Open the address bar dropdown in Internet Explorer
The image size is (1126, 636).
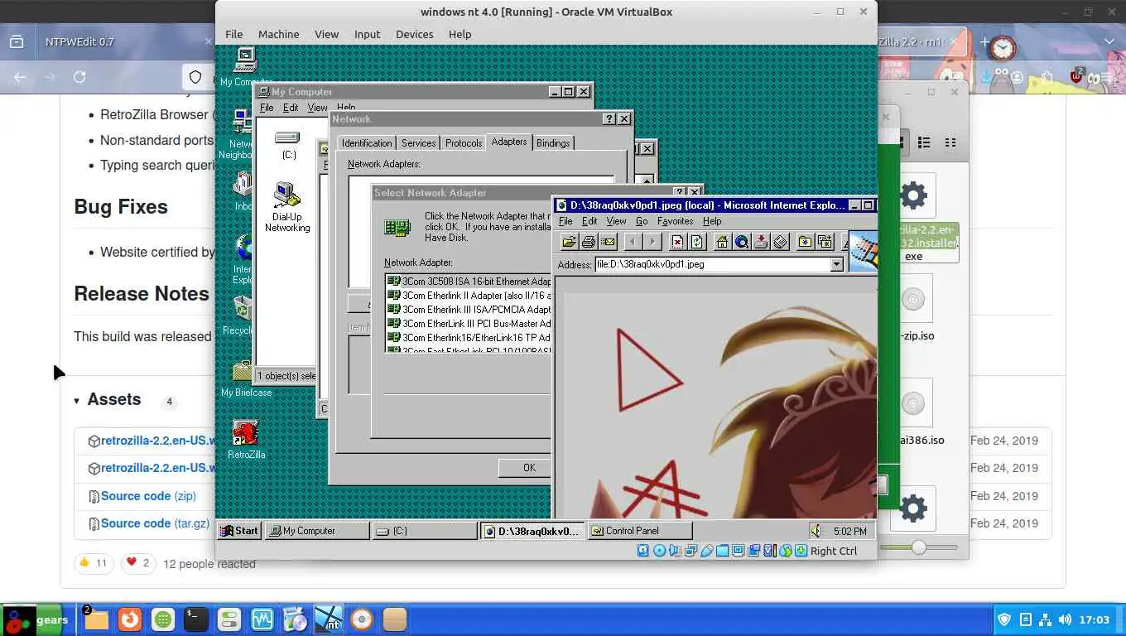coord(836,264)
